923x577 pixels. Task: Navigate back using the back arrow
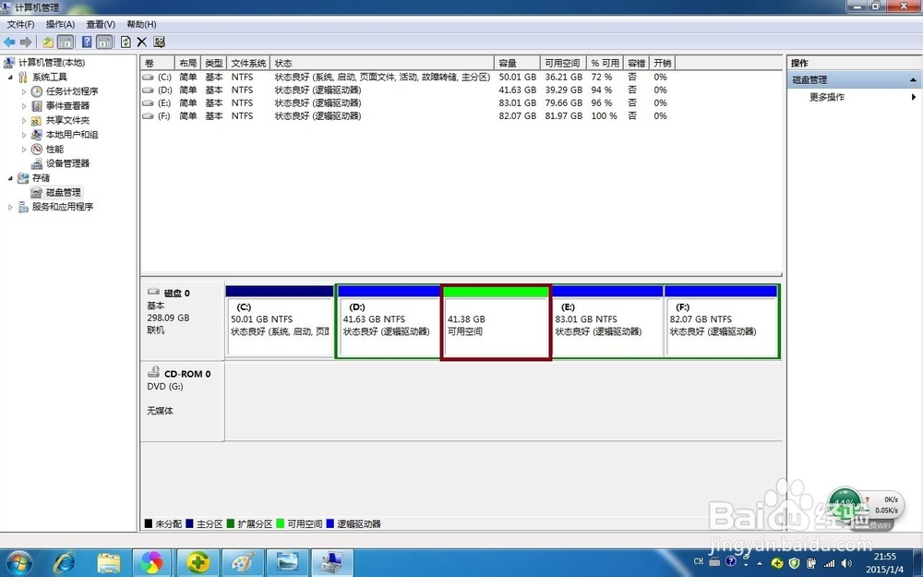pyautogui.click(x=9, y=42)
